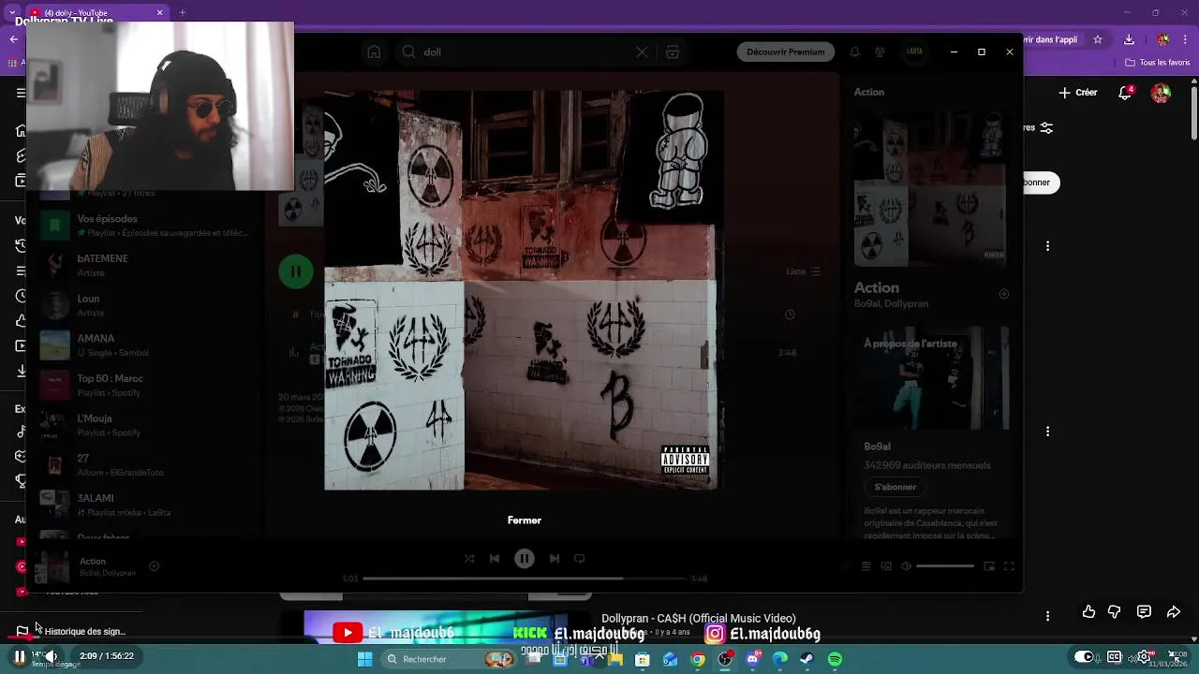Image resolution: width=1199 pixels, height=674 pixels.
Task: Select Loun artist in the Spotify library
Action: point(145,305)
